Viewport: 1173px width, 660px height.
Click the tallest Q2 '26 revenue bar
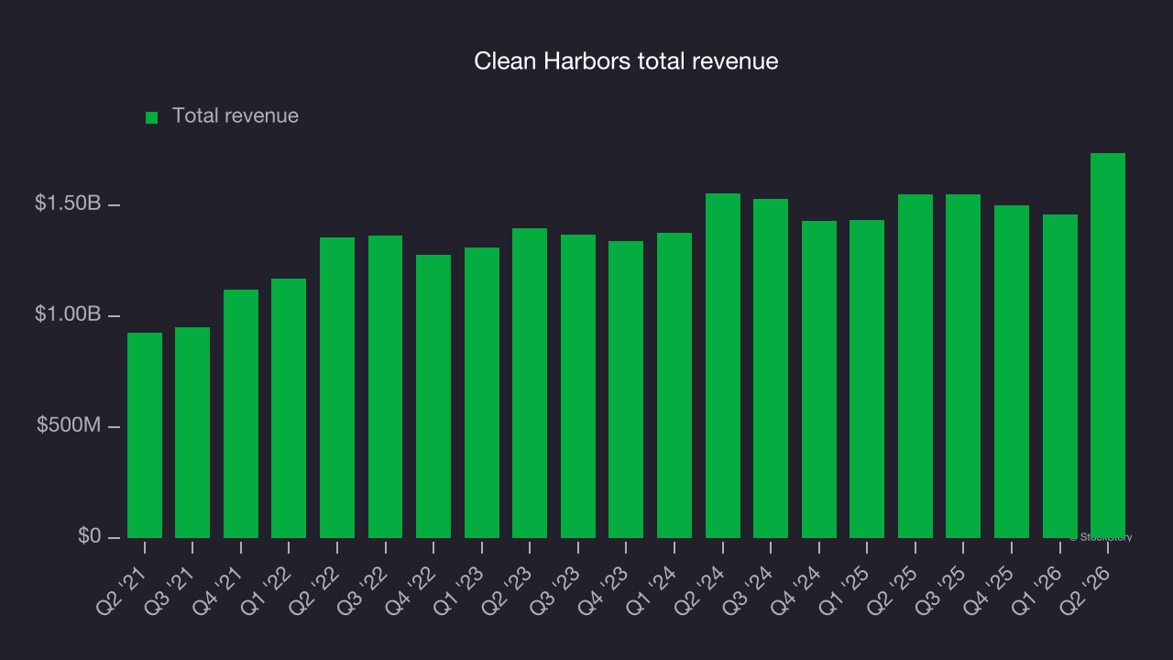1108,346
